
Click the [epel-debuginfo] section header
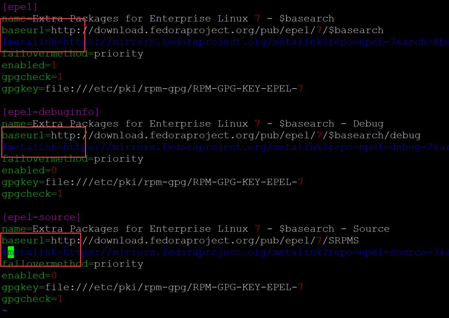coord(51,112)
